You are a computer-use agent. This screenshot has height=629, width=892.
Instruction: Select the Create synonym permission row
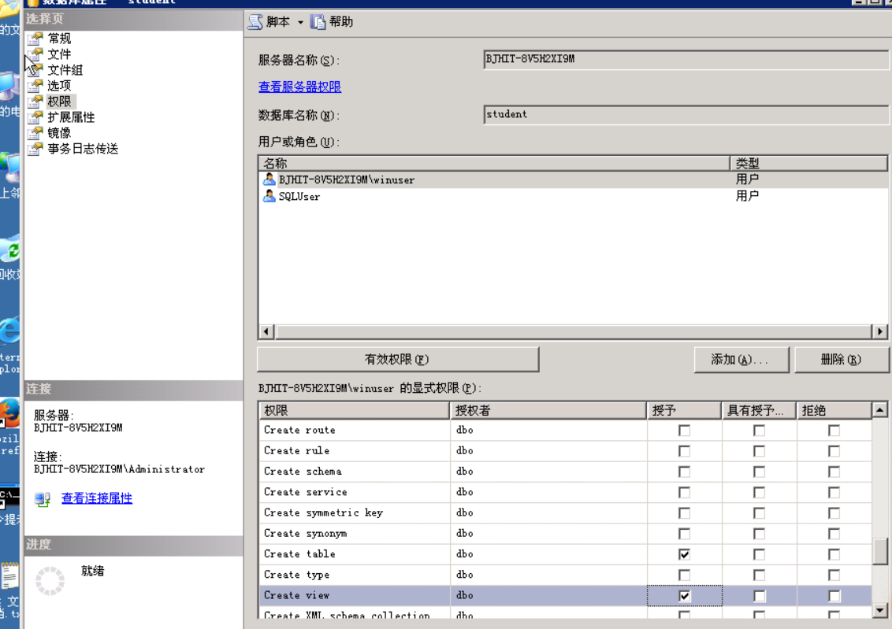[566, 534]
